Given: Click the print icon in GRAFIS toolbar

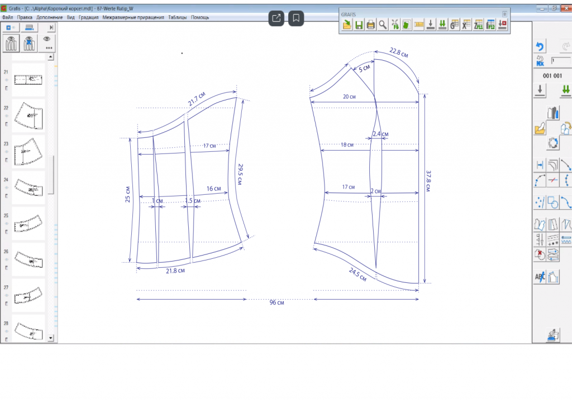Looking at the screenshot, I should click(370, 25).
